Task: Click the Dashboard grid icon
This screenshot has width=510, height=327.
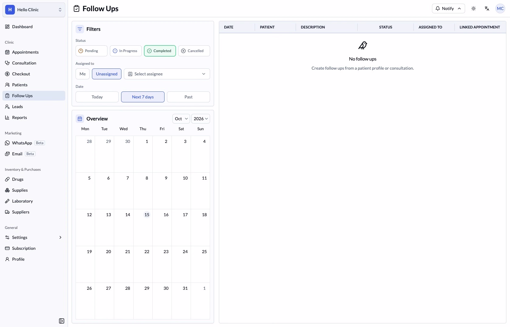Action: pos(7,27)
